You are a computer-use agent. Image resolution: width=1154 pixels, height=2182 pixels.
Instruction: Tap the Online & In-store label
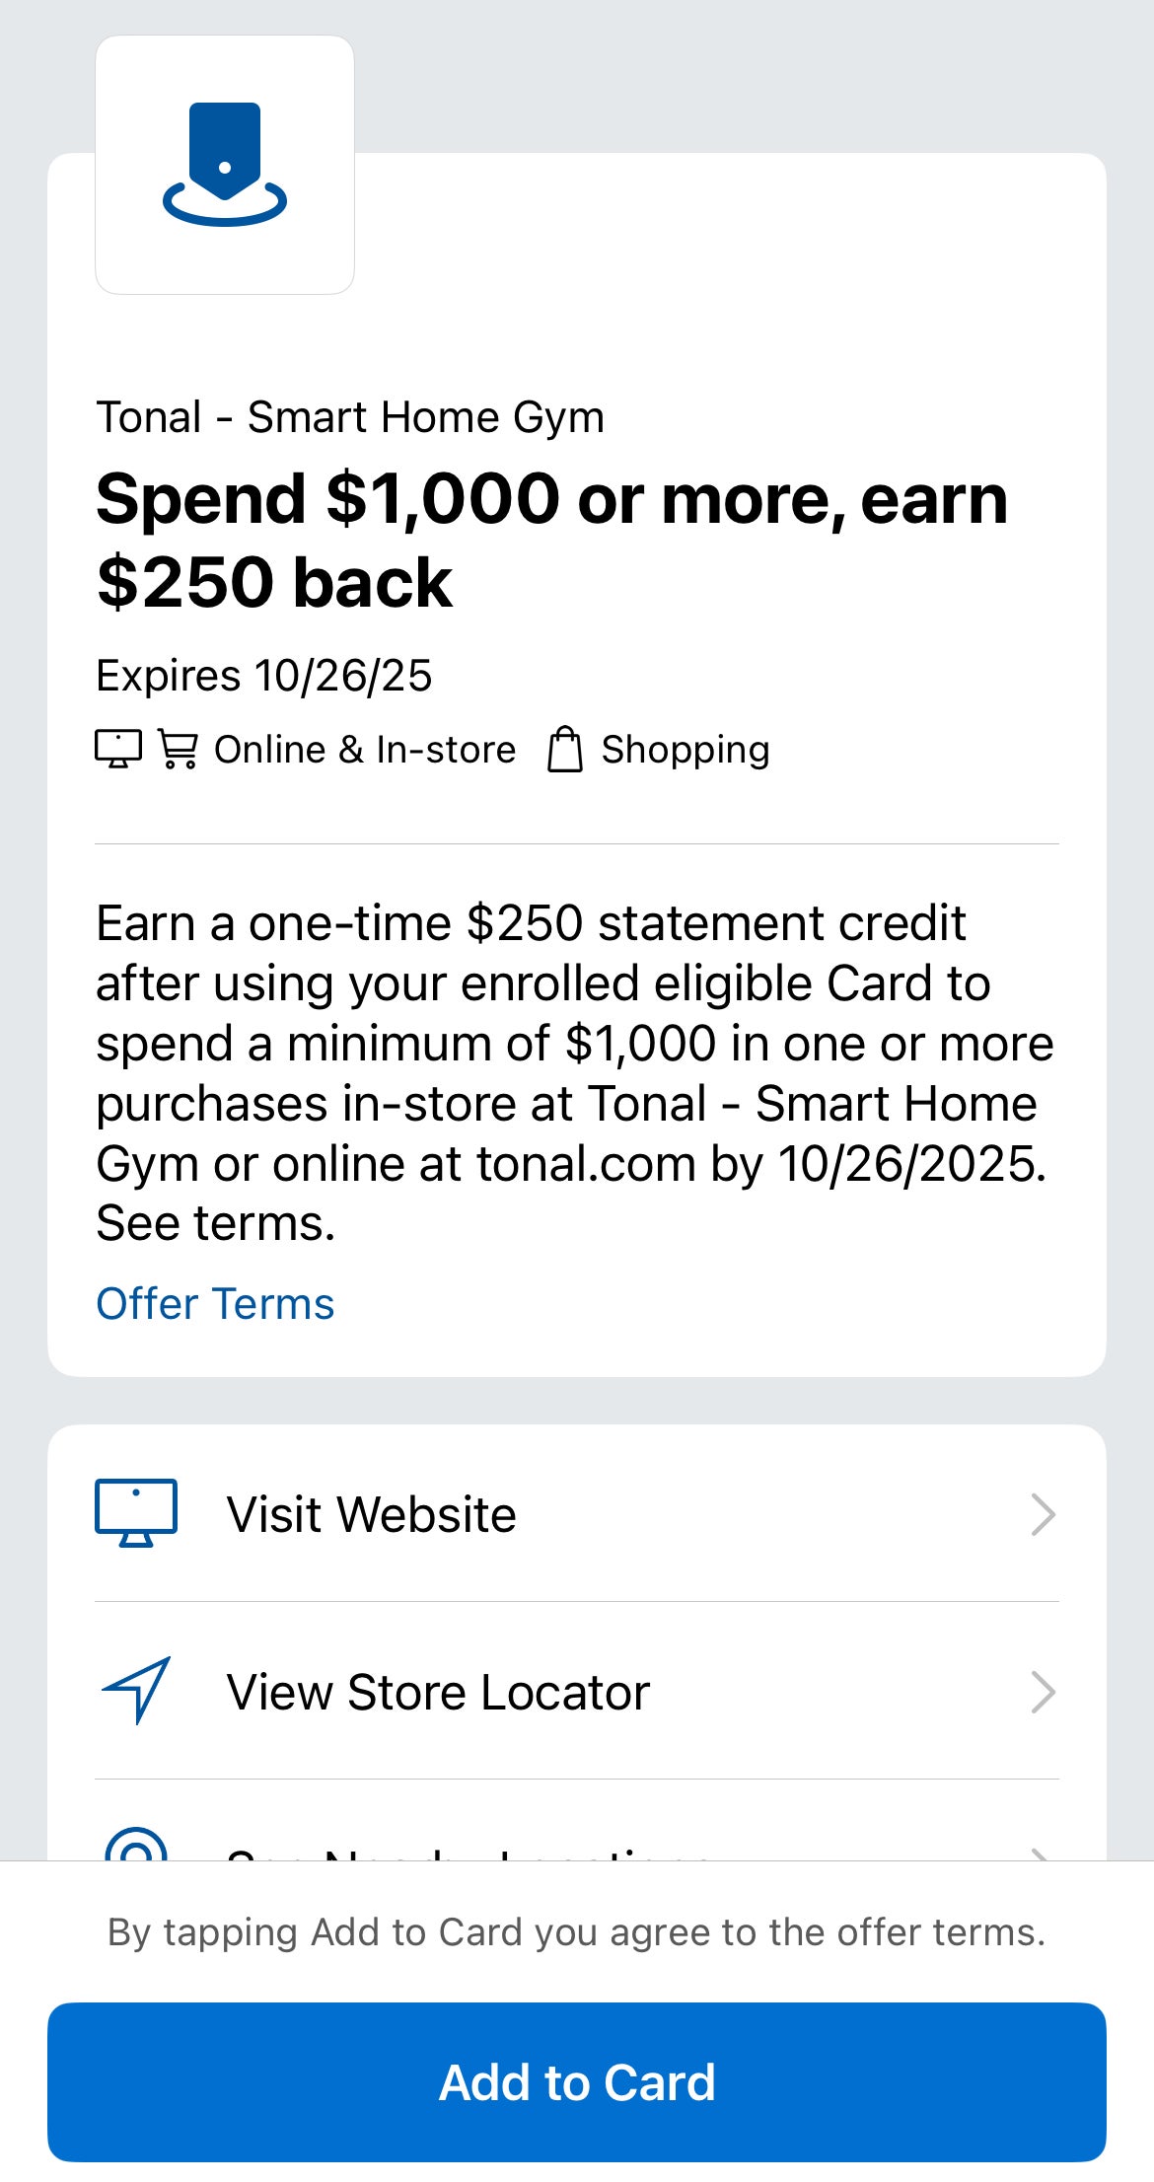point(365,750)
